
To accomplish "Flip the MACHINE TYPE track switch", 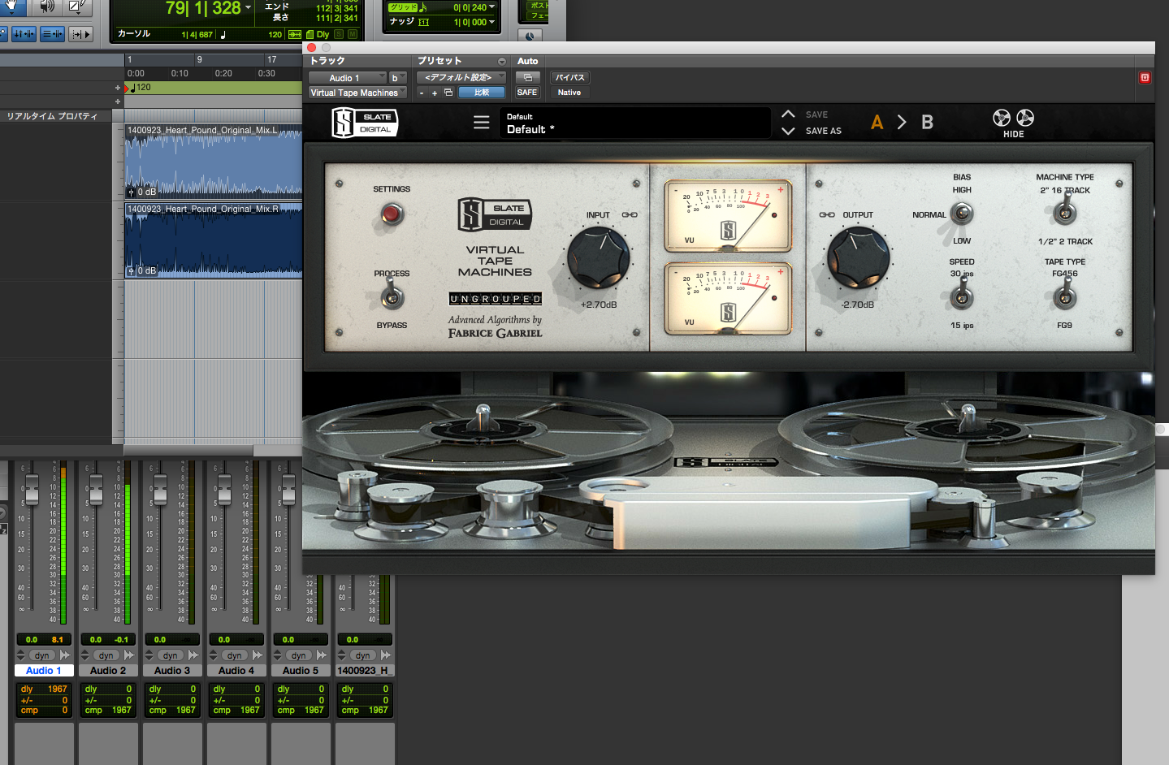I will point(1064,211).
